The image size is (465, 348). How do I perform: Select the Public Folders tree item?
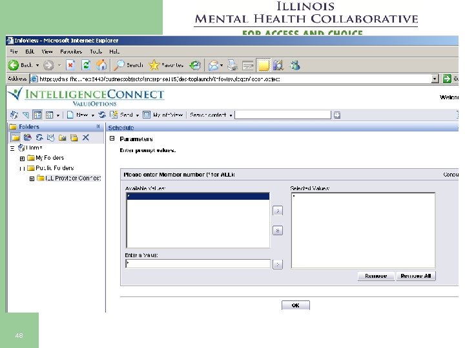(x=54, y=168)
